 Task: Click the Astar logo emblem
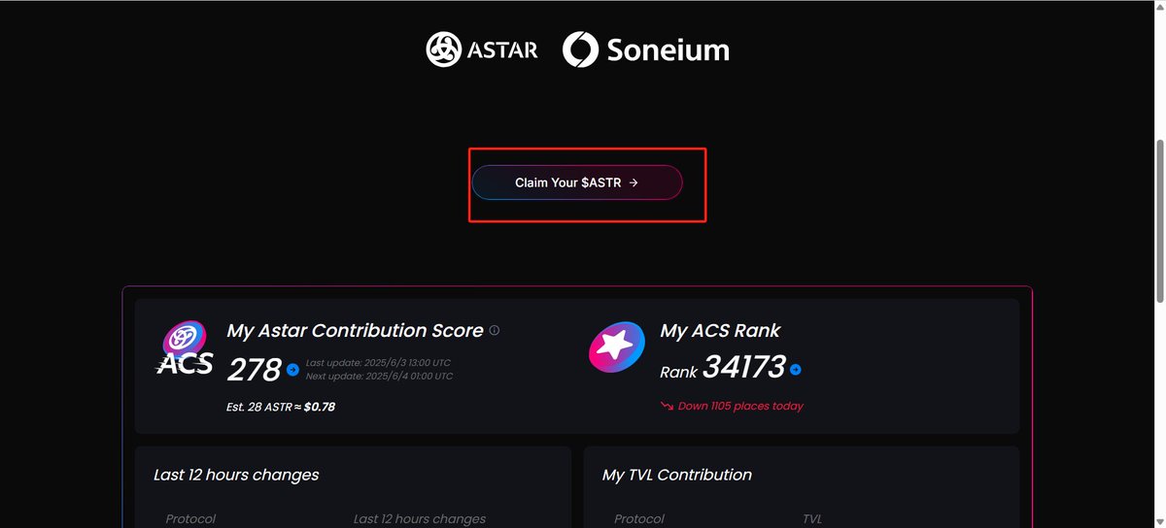[443, 49]
